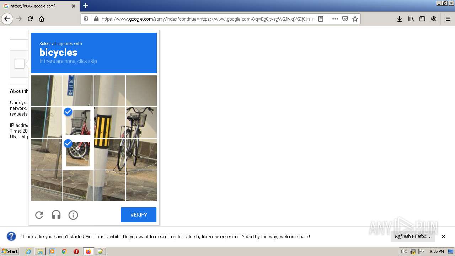Screen dimensions: 455x256
Task: Open File Explorer from taskbar
Action: coord(40,251)
